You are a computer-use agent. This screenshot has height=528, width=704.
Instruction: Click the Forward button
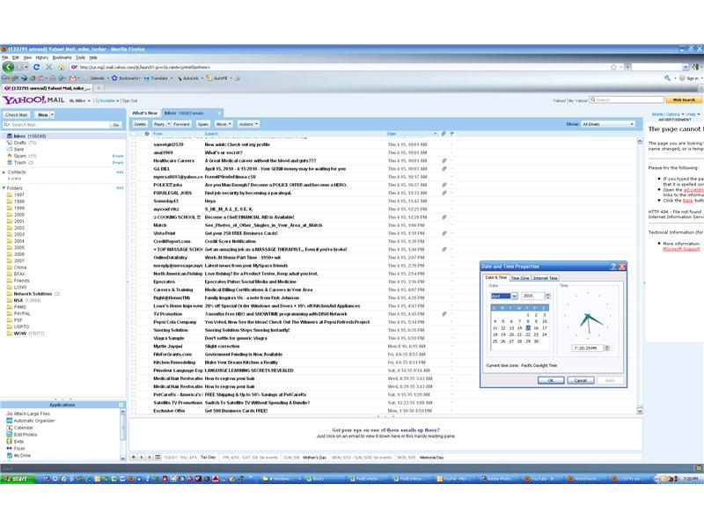click(181, 124)
